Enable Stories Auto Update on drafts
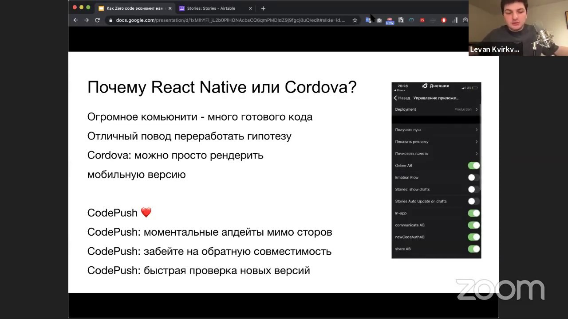Screen dimensions: 568x319 click(473, 201)
